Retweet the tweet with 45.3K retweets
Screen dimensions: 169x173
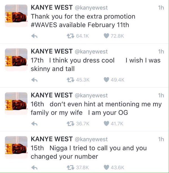pos(71,80)
